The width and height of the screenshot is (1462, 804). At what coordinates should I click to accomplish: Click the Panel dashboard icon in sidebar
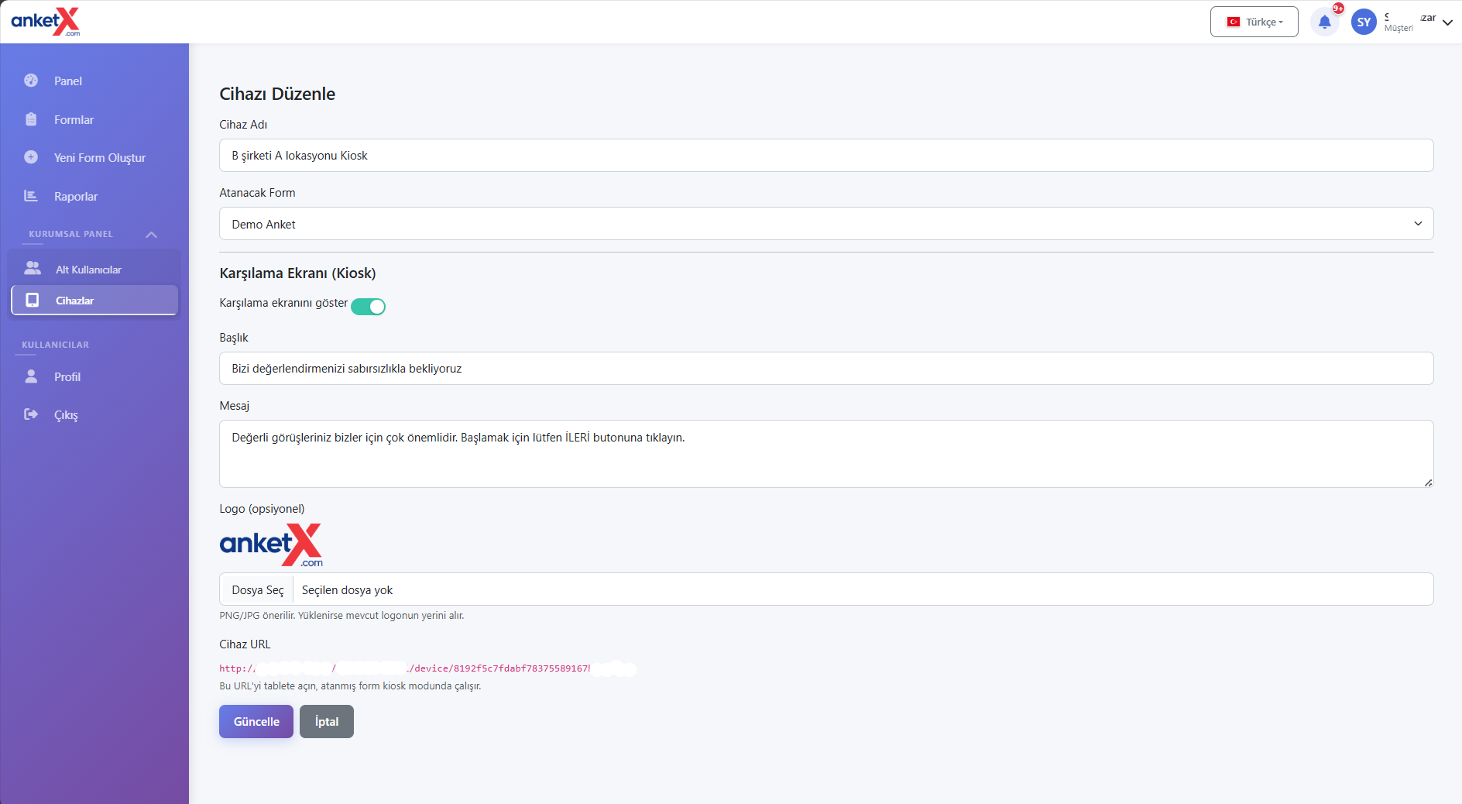point(31,81)
